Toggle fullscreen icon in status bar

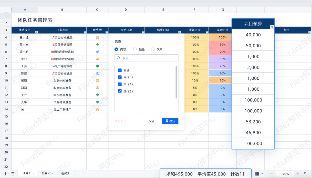[306, 174]
